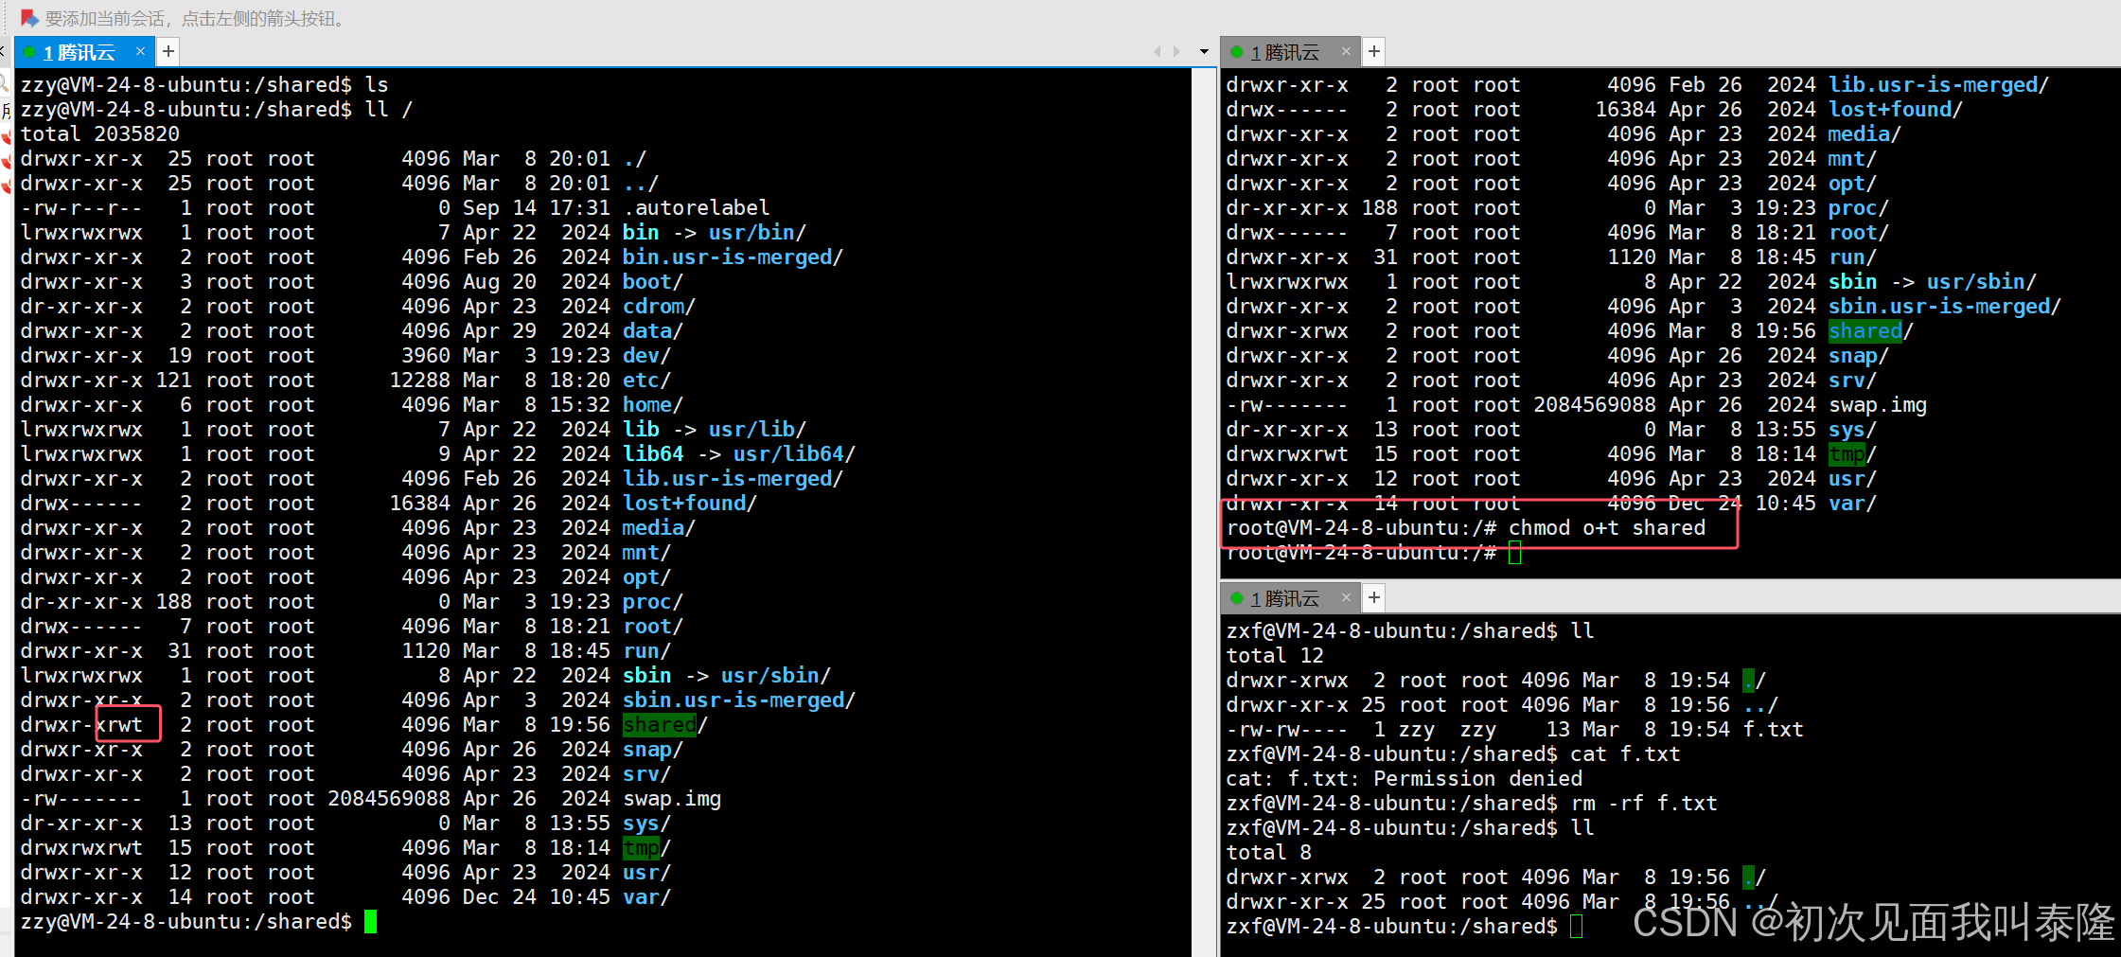Click the 'll /' command in left terminal
Viewport: 2121px width, 957px height.
pyautogui.click(x=389, y=109)
